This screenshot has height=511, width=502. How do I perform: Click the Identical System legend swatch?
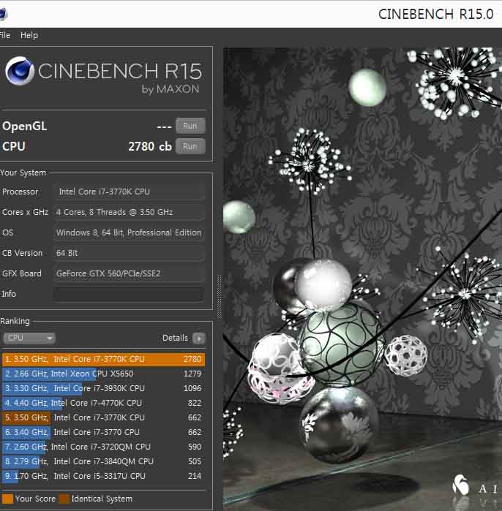pos(64,499)
